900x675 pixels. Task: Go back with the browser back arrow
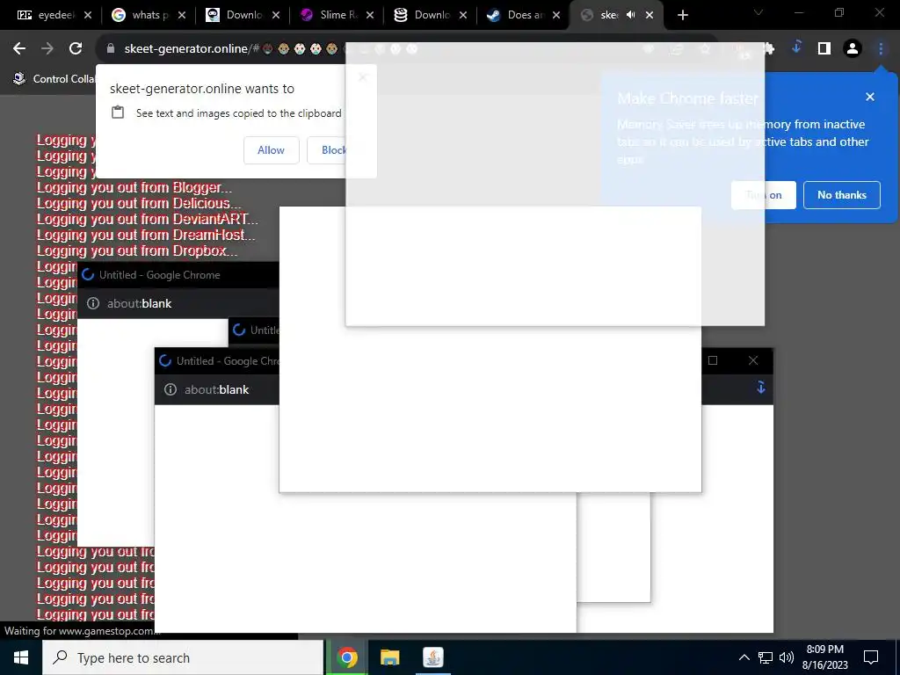click(x=19, y=49)
